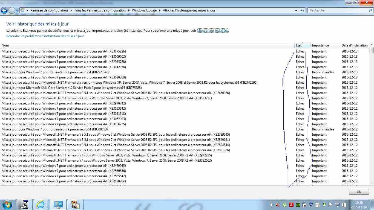
Task: Open Résoudre les problèmes d'installation link
Action: (x=45, y=36)
